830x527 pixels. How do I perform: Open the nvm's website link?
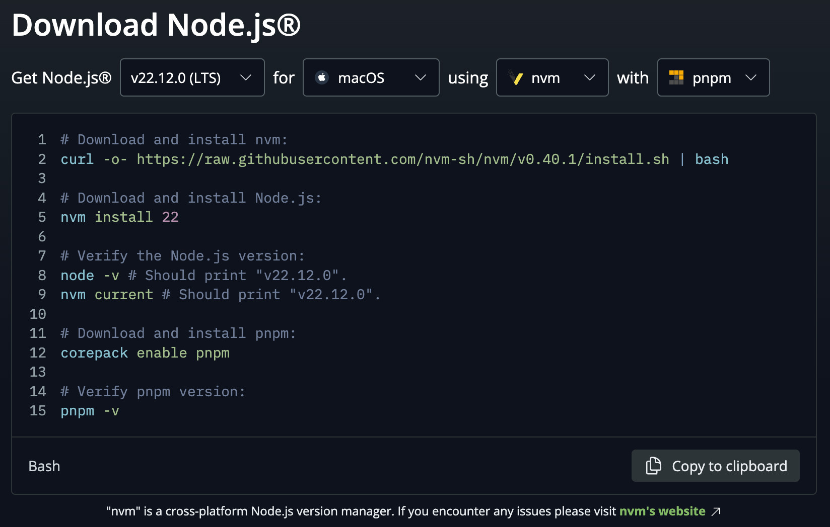(662, 511)
